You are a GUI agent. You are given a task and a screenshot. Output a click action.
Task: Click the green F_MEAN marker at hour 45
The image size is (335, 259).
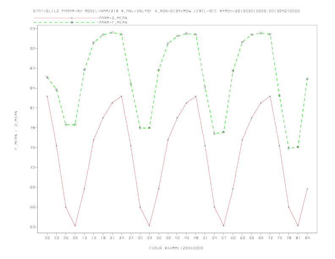coord(187,33)
